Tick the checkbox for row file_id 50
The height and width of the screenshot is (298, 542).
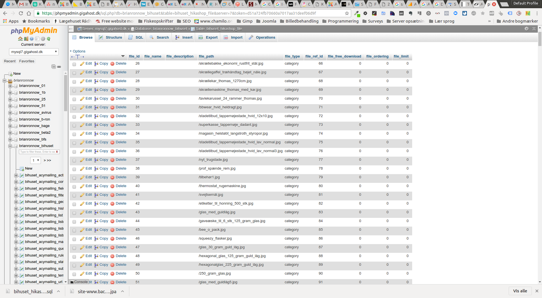pos(74,274)
